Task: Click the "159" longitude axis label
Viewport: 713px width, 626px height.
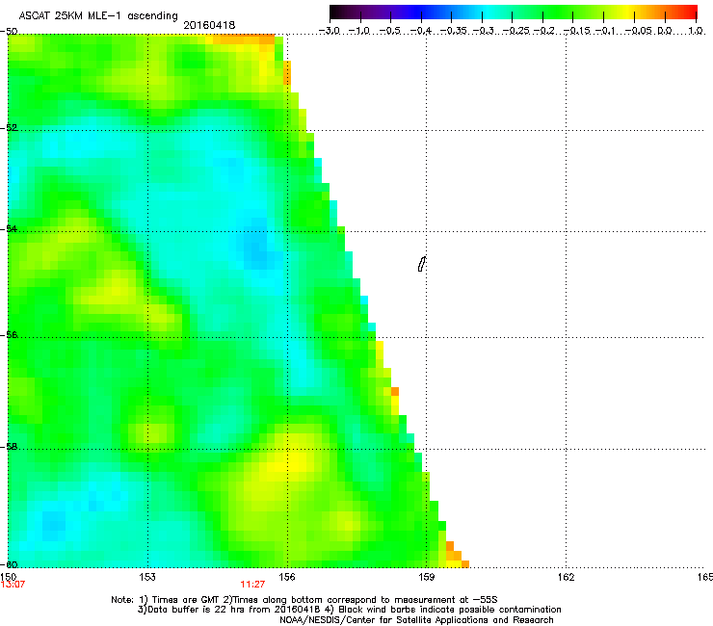Action: (x=427, y=577)
